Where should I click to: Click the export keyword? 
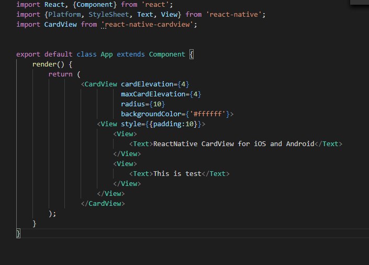click(28, 54)
